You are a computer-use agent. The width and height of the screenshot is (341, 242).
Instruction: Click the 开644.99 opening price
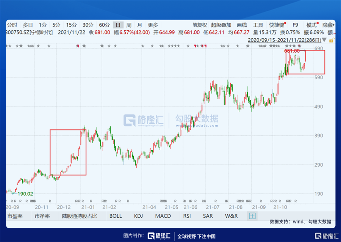164,32
